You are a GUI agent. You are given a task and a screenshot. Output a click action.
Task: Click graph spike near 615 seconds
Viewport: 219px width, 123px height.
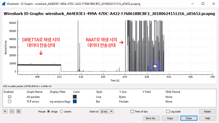78,46
